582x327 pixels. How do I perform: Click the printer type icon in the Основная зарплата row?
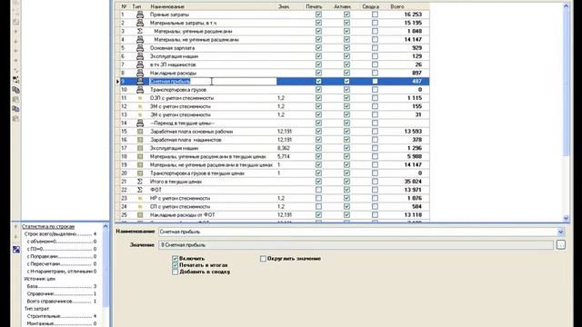[140, 48]
